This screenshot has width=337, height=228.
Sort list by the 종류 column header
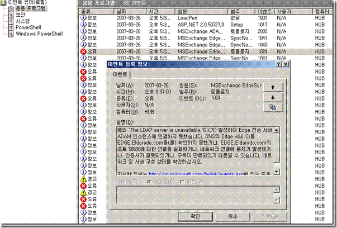(x=96, y=11)
